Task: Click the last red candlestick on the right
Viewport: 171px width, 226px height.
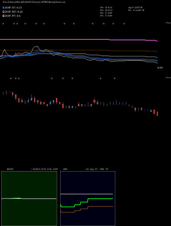Action: click(157, 114)
